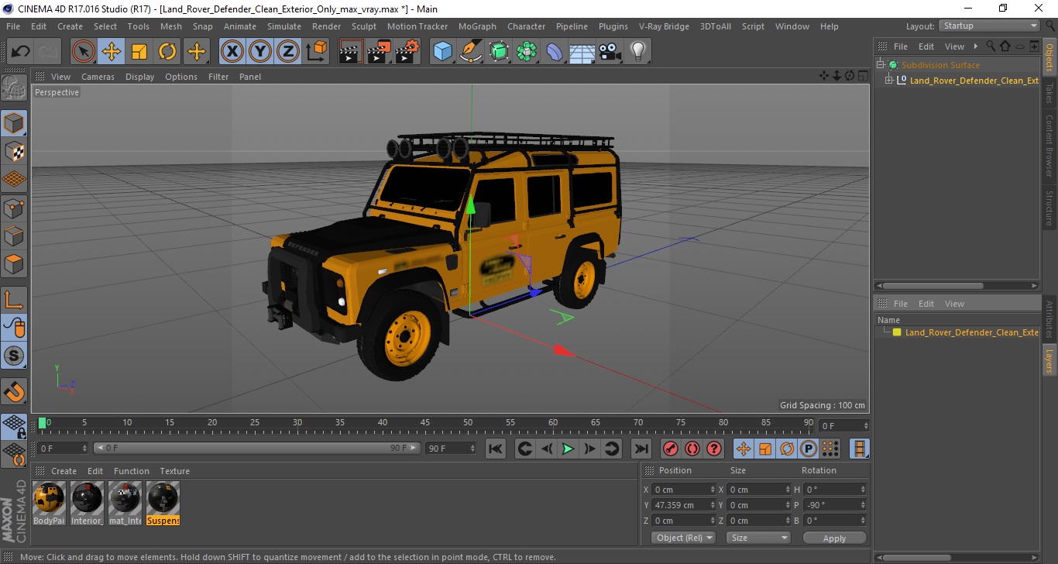Select the Rotate tool
The width and height of the screenshot is (1058, 564).
[167, 52]
